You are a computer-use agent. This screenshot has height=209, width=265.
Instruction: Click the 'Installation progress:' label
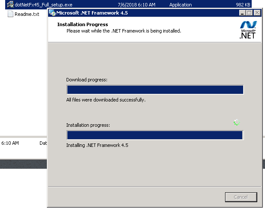click(x=88, y=125)
